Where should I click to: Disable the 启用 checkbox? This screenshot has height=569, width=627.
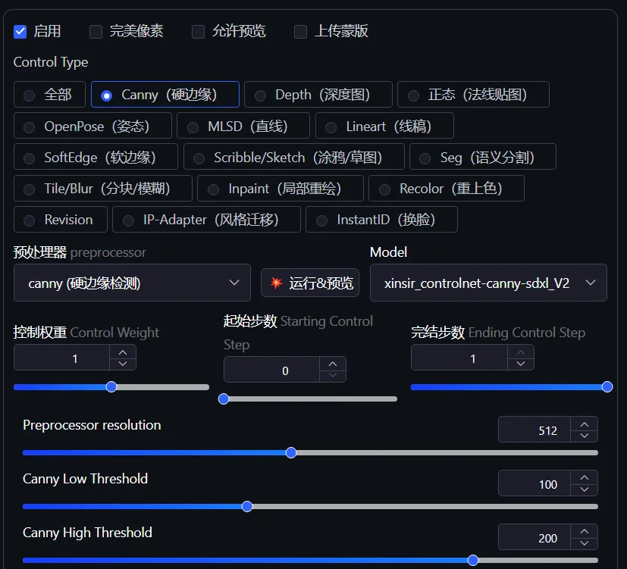point(20,31)
